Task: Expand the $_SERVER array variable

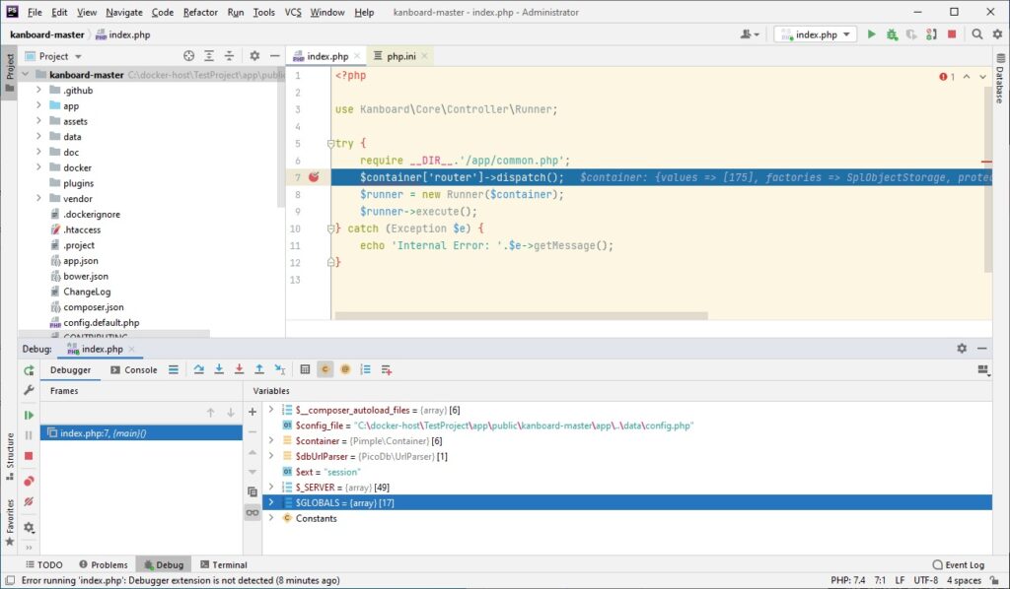Action: tap(271, 487)
